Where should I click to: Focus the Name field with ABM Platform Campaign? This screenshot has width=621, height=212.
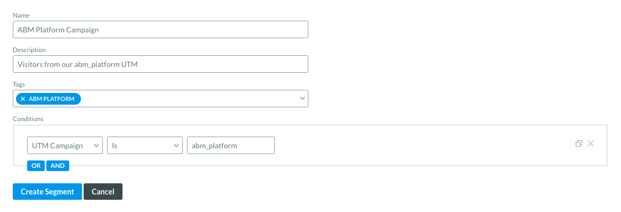[x=160, y=30]
